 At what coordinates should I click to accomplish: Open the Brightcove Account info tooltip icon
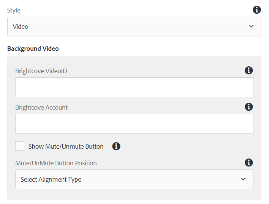[x=248, y=107]
